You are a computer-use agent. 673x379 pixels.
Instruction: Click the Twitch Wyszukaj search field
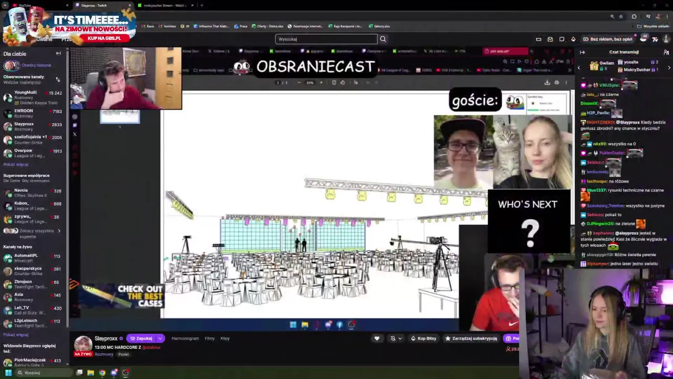pyautogui.click(x=326, y=39)
